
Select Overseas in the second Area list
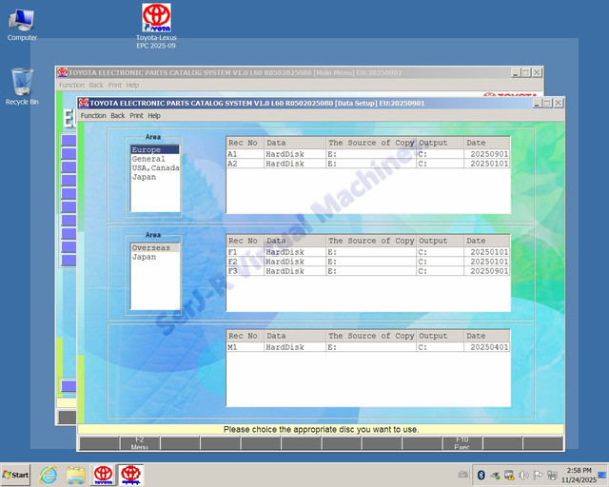coord(155,247)
